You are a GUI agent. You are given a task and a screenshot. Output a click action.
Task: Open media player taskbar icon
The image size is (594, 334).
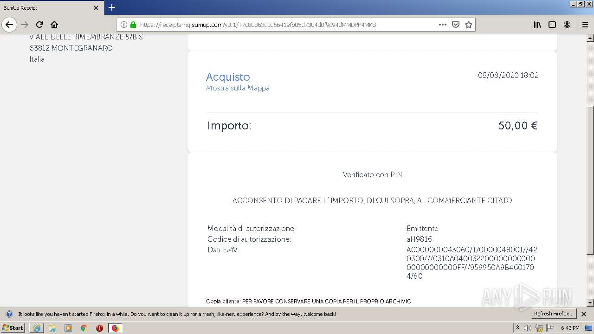(68, 328)
